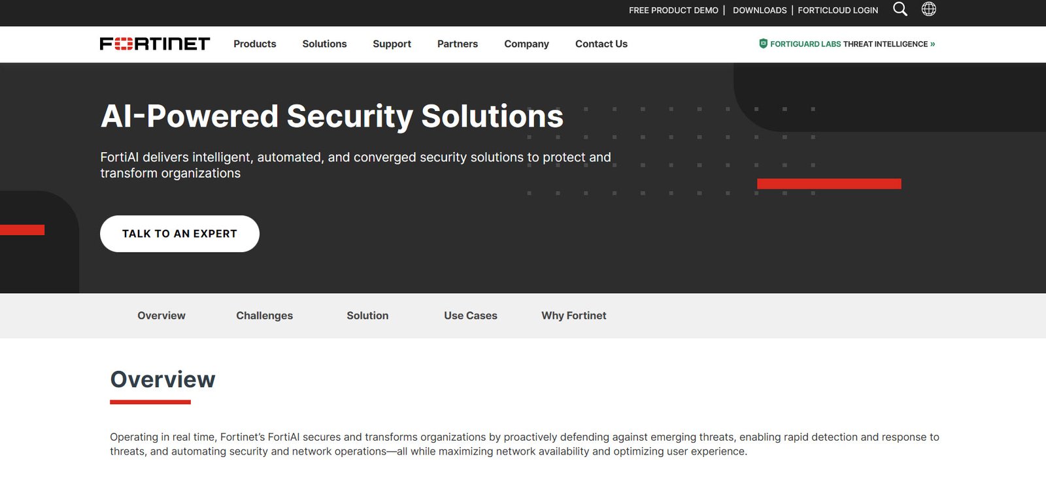
Task: Expand the Company menu
Action: point(526,44)
